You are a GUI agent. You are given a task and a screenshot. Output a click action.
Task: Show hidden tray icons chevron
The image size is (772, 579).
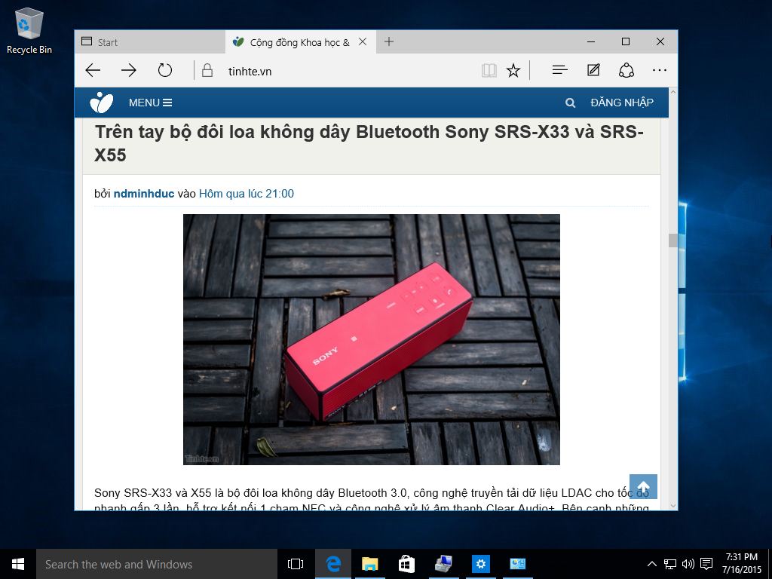pos(651,564)
